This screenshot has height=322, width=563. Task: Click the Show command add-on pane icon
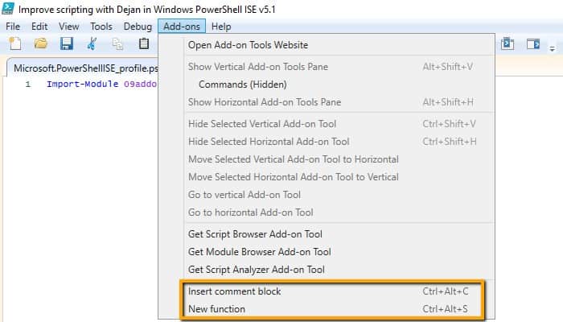tap(533, 44)
